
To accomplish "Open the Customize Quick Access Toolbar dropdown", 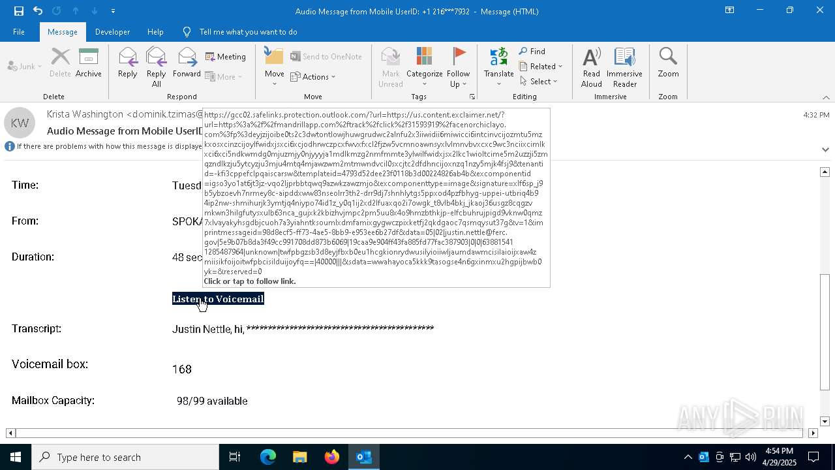I will 114,11.
